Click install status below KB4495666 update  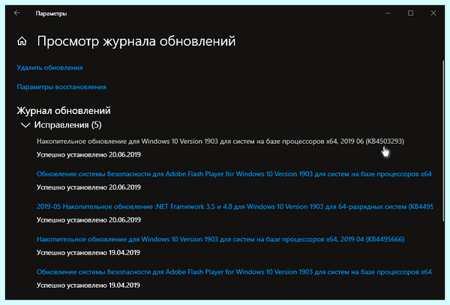click(x=88, y=253)
